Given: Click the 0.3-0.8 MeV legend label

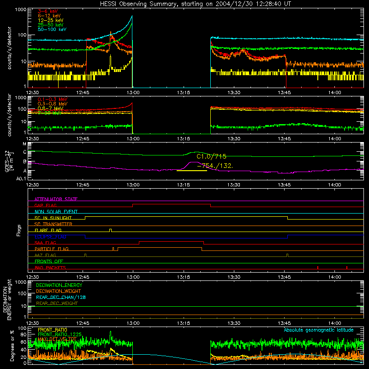Looking at the screenshot, I should pyautogui.click(x=53, y=104).
